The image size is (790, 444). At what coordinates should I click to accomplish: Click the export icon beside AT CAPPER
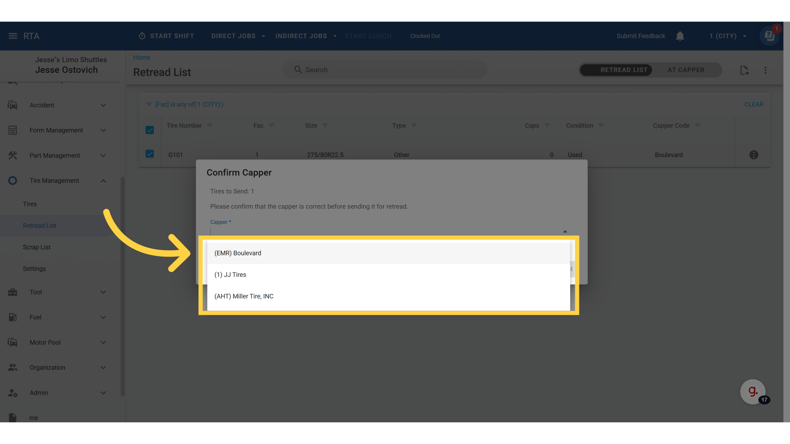[x=745, y=70]
